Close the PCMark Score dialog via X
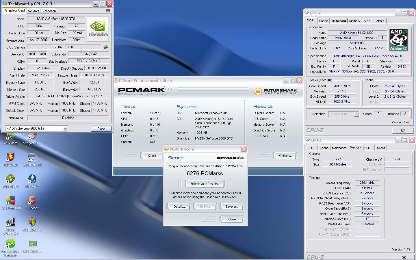Screen dimensions: 416x260 pyautogui.click(x=244, y=149)
